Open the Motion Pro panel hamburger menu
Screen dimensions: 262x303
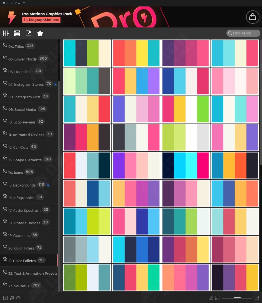point(24,3)
